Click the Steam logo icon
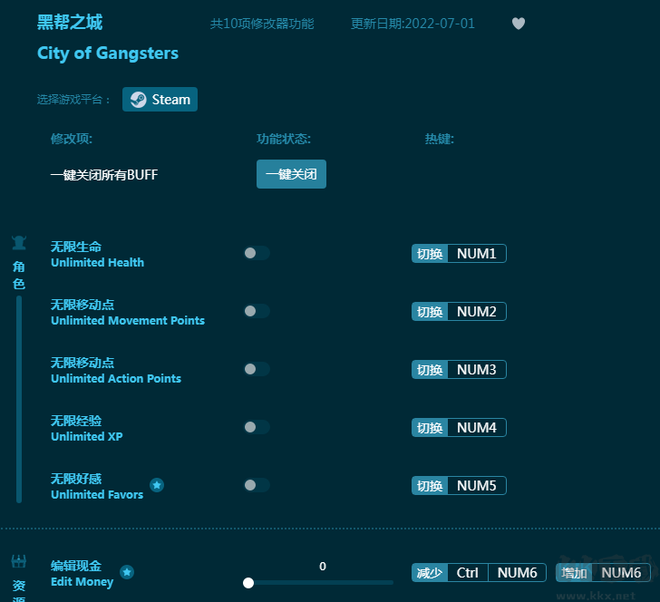The height and width of the screenshot is (602, 660). coord(139,100)
